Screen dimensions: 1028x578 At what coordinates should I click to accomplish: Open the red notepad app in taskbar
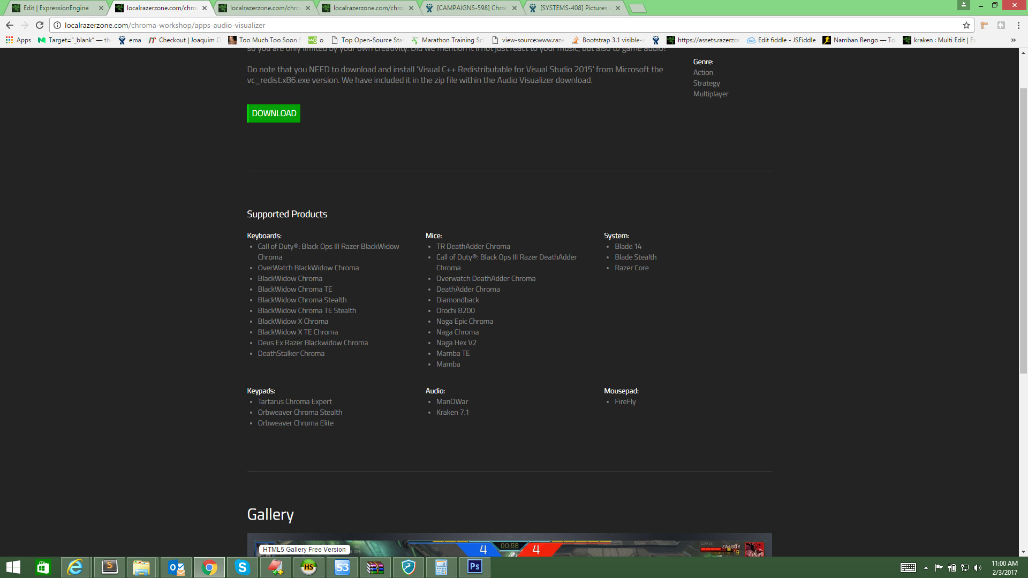(276, 567)
